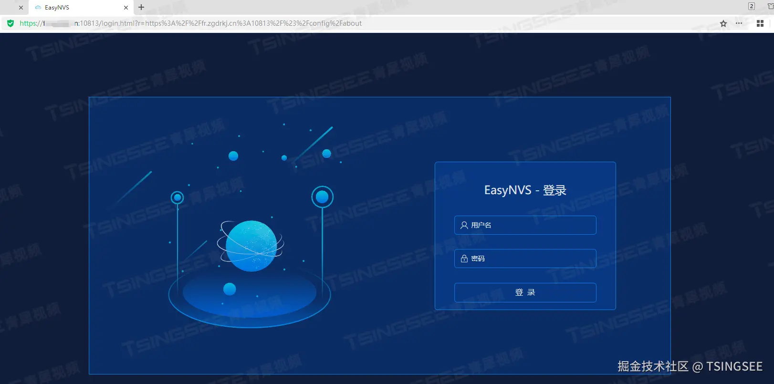
Task: Click the 用户名 username input field
Action: tap(525, 225)
